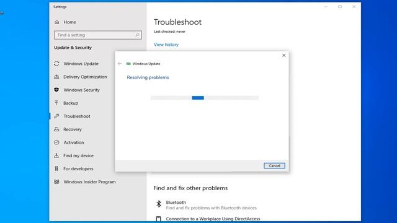Click the Resolving problems progress bar
The image size is (397, 223).
tap(205, 98)
